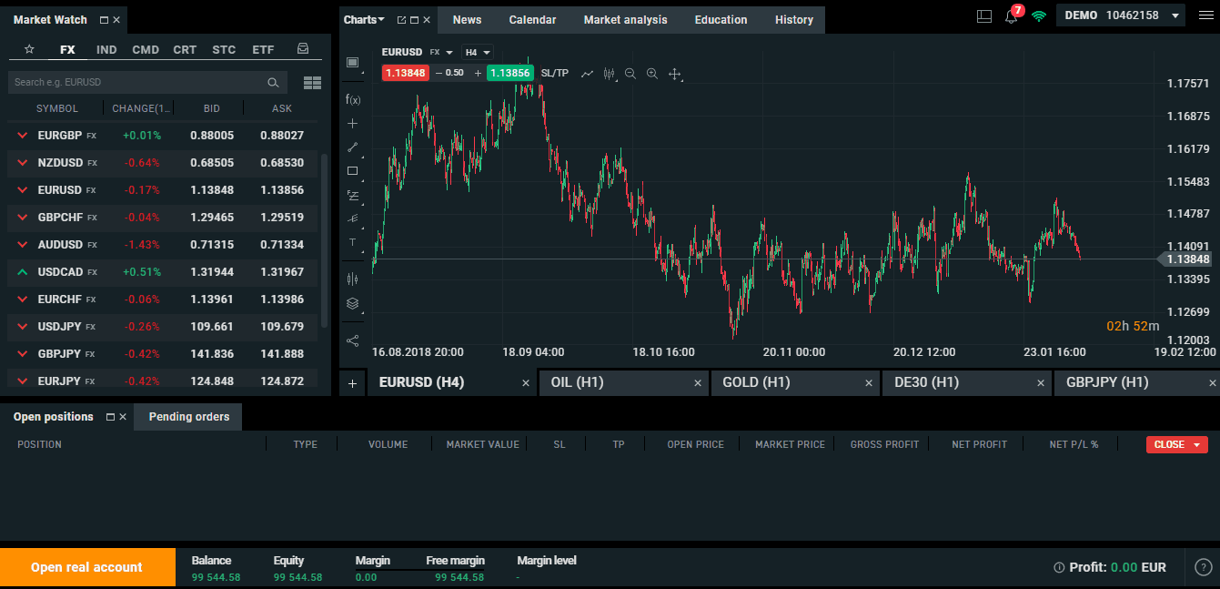Open the inbox tray icon in Market Watch
Viewport: 1220px width, 589px height.
click(x=303, y=49)
